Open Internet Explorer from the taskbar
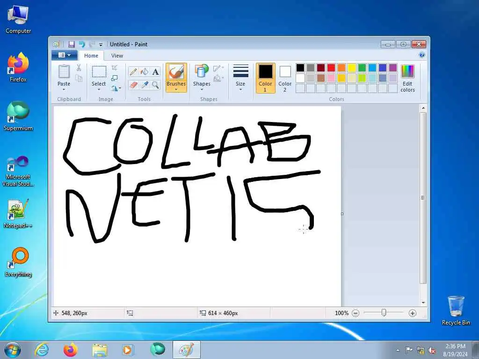Screen dimensions: 479x359 pos(42,350)
